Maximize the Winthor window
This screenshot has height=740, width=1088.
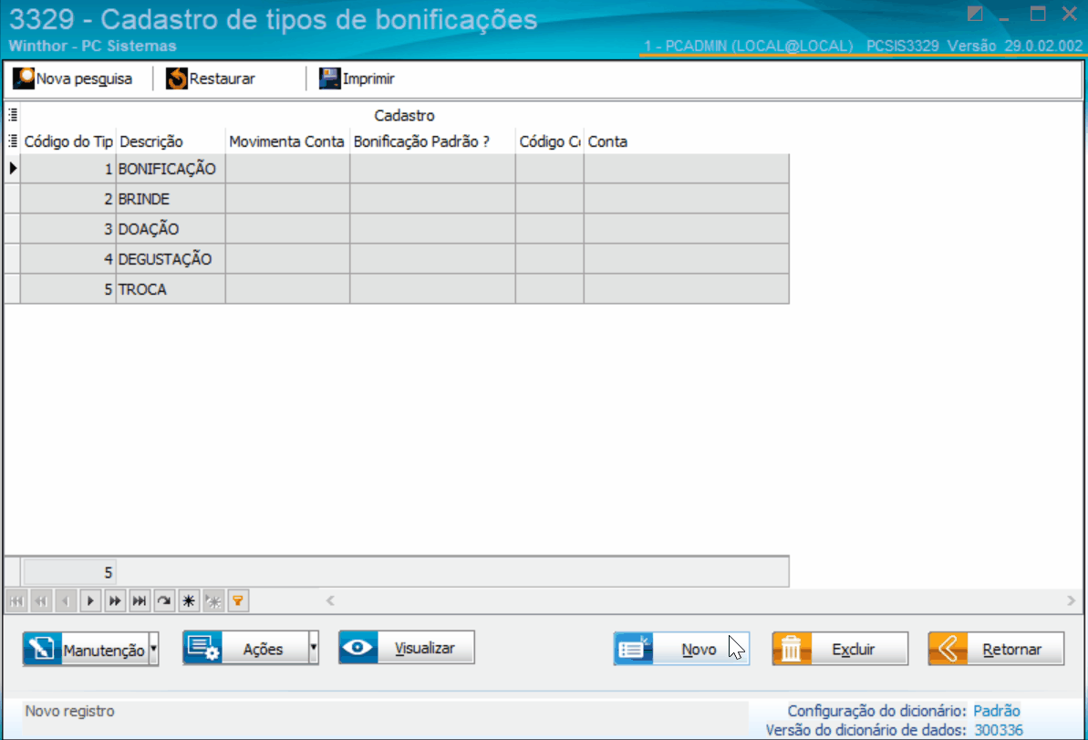[x=1038, y=14]
